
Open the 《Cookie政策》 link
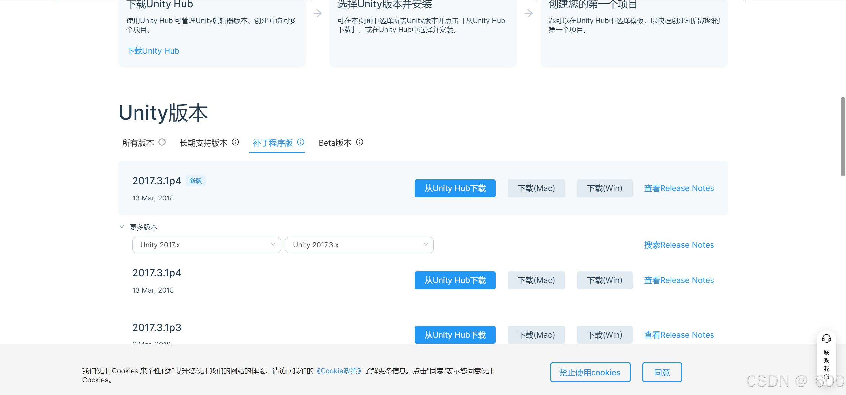click(x=339, y=371)
